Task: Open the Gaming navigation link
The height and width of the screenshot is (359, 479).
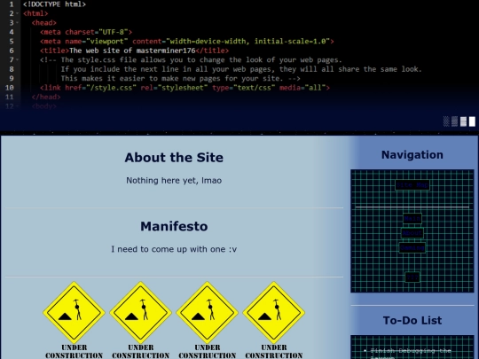Action: coord(412,248)
